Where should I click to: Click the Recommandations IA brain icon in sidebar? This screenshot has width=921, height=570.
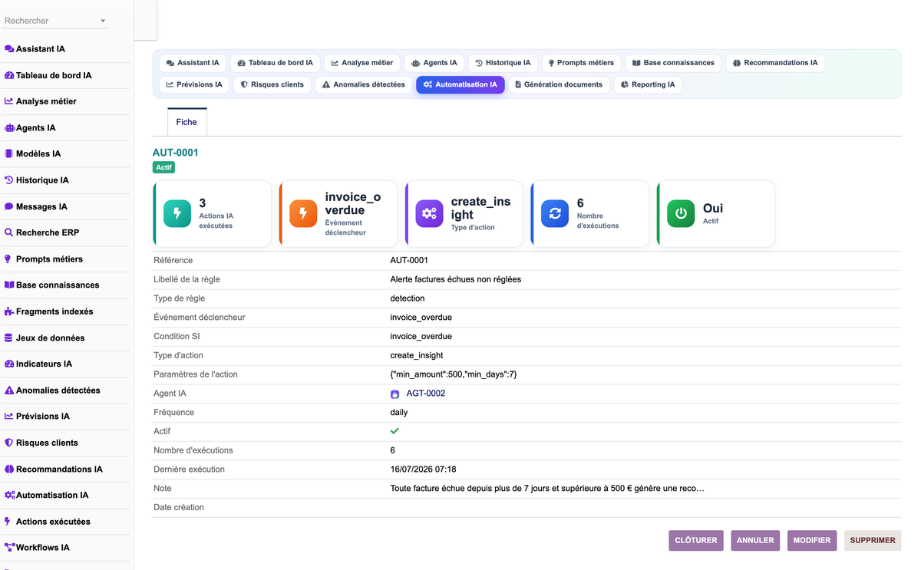coord(9,469)
